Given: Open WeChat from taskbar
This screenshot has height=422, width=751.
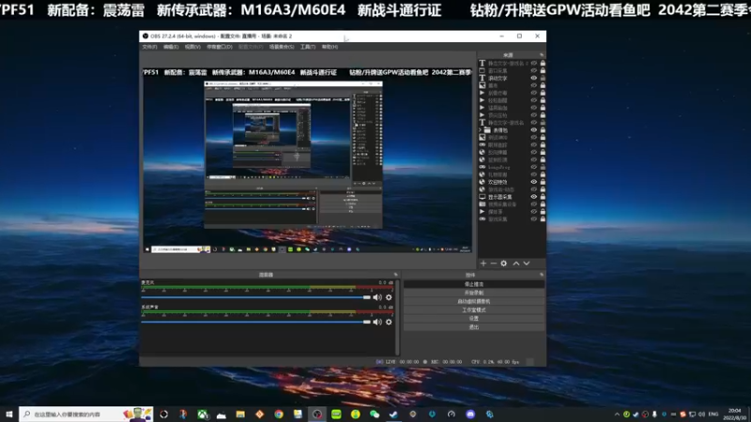Looking at the screenshot, I should point(375,414).
